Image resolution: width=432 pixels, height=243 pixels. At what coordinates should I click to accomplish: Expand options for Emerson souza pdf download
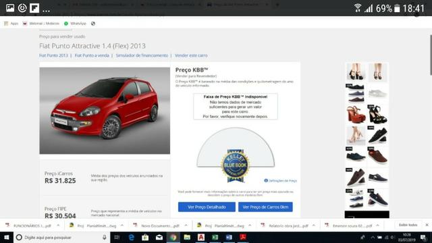pyautogui.click(x=377, y=225)
